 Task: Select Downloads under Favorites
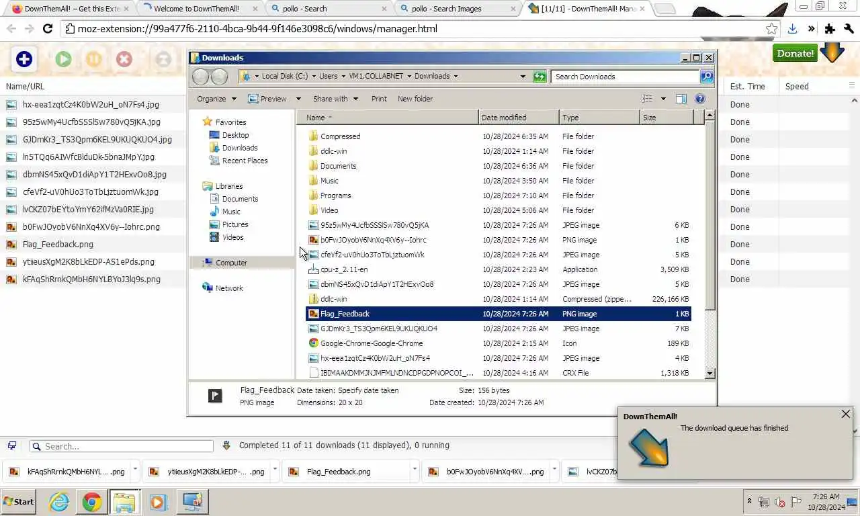tap(240, 148)
